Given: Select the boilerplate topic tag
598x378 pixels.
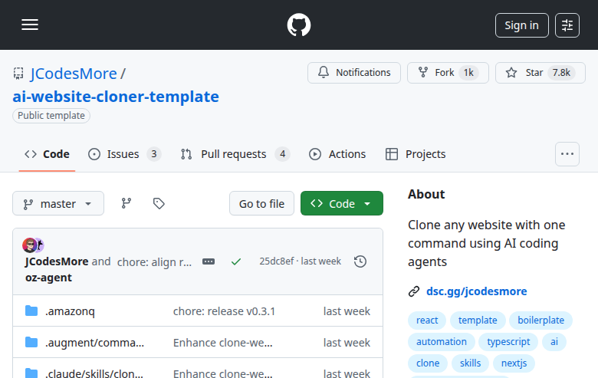Looking at the screenshot, I should click(540, 320).
